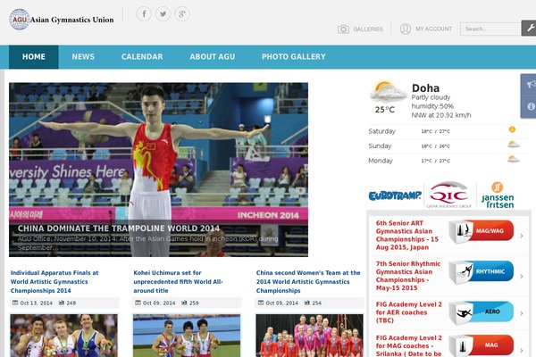Click the Doha partly cloudy weather icon
This screenshot has height=357, width=536.
coord(388,92)
